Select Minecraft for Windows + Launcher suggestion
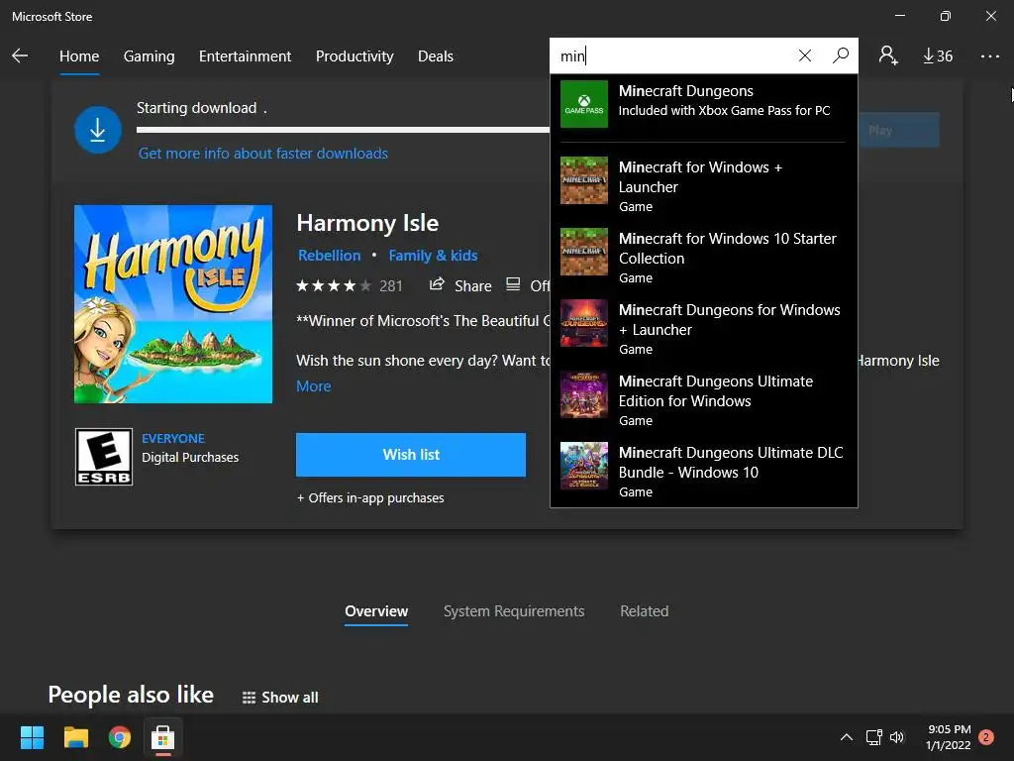The image size is (1014, 761). click(704, 183)
